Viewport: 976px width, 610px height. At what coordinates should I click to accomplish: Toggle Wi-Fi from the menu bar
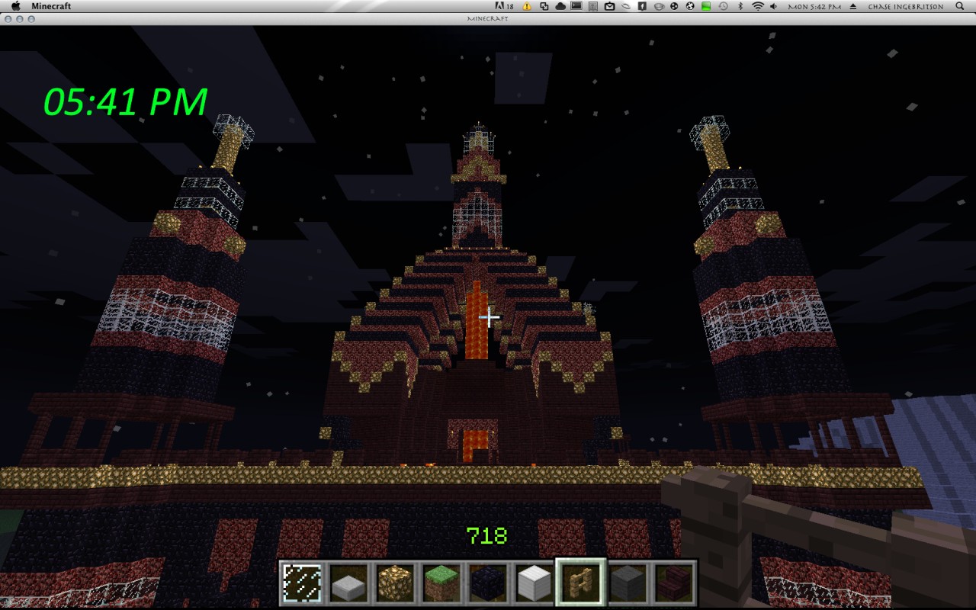pyautogui.click(x=758, y=6)
